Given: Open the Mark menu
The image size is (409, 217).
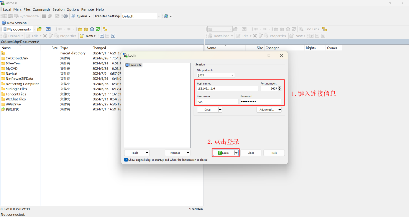Looking at the screenshot, I should [x=17, y=9].
